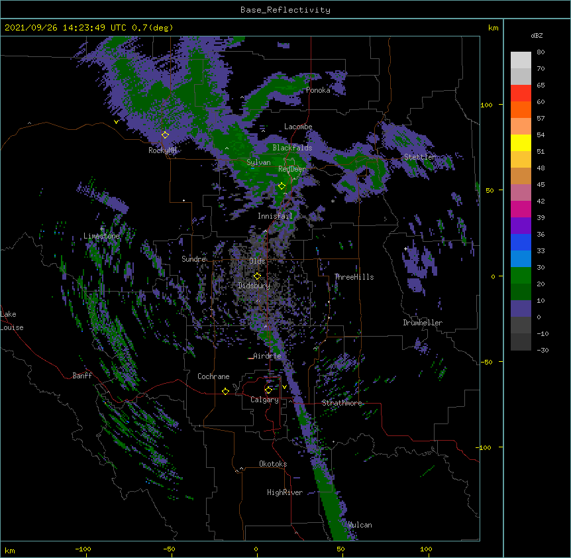The width and height of the screenshot is (571, 558).
Task: Click the -100 tick on the vertical km axis
Action: (x=485, y=447)
